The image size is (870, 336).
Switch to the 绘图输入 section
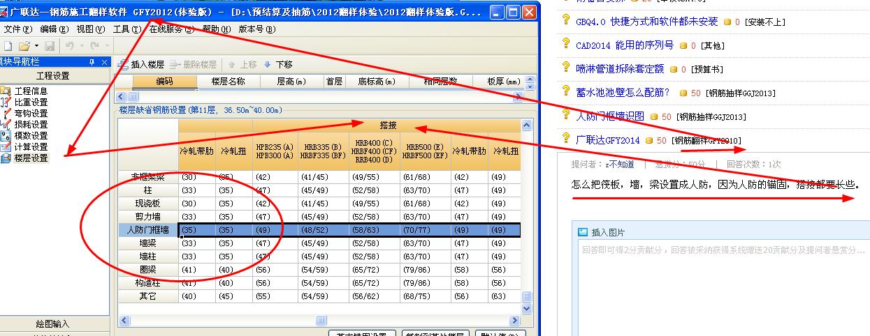click(54, 324)
